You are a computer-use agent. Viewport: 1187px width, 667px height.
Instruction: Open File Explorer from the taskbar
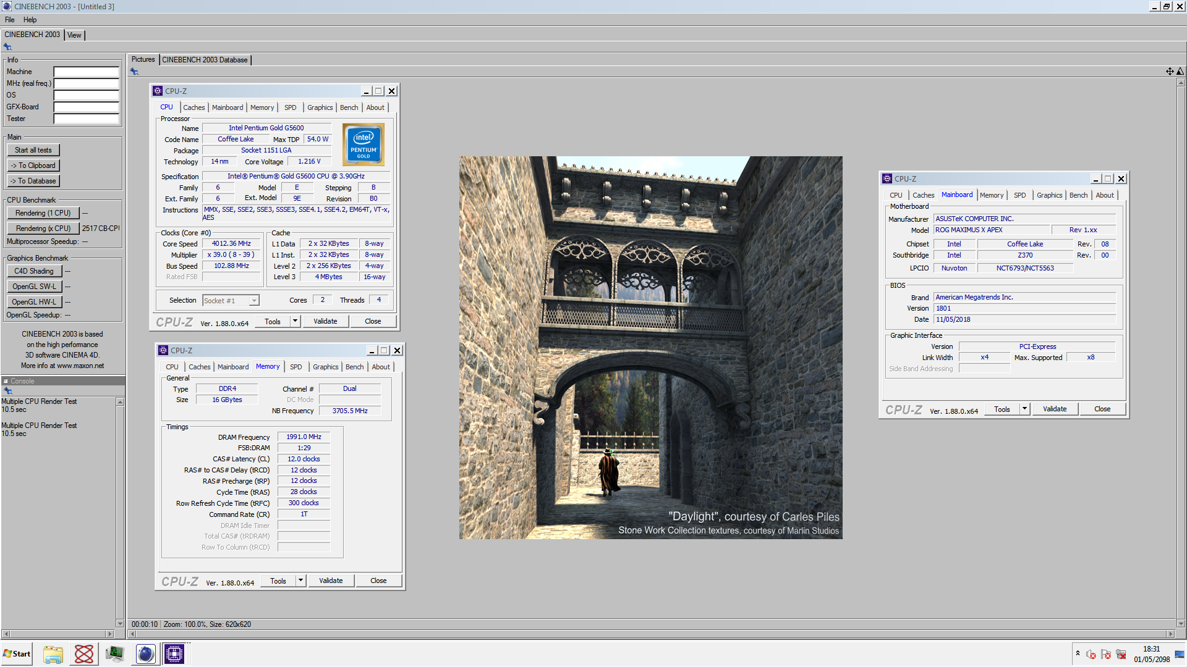(53, 654)
